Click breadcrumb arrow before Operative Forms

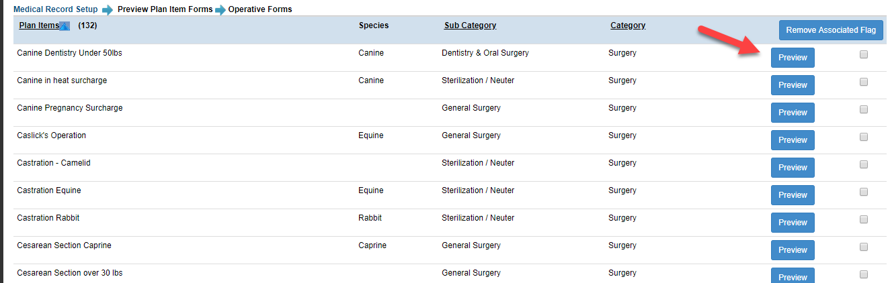pyautogui.click(x=220, y=10)
